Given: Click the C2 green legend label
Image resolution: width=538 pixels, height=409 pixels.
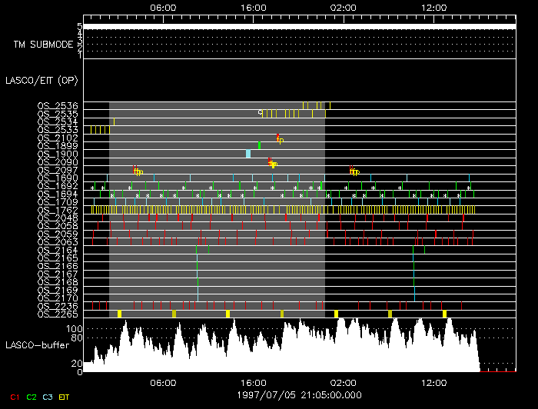Looking at the screenshot, I should coord(32,397).
